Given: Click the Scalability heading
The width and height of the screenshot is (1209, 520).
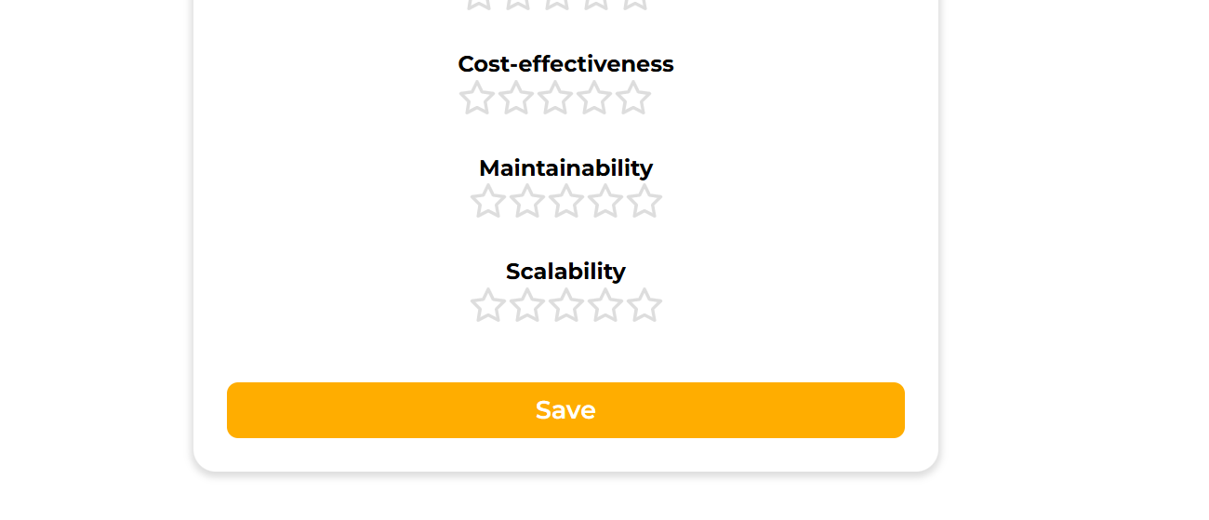Looking at the screenshot, I should 565,272.
